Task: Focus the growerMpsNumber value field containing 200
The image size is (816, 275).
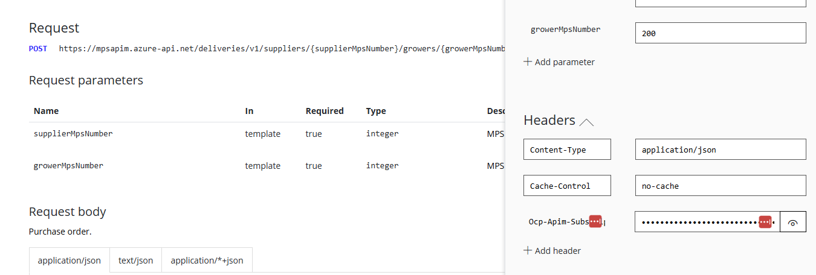Action: point(720,33)
